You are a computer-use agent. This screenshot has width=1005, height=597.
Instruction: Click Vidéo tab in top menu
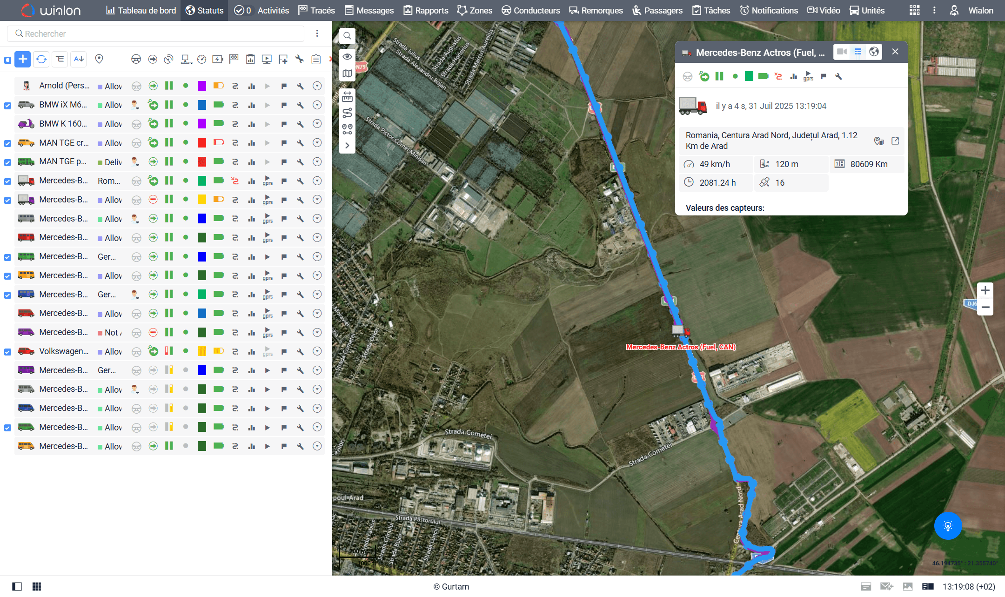(824, 10)
